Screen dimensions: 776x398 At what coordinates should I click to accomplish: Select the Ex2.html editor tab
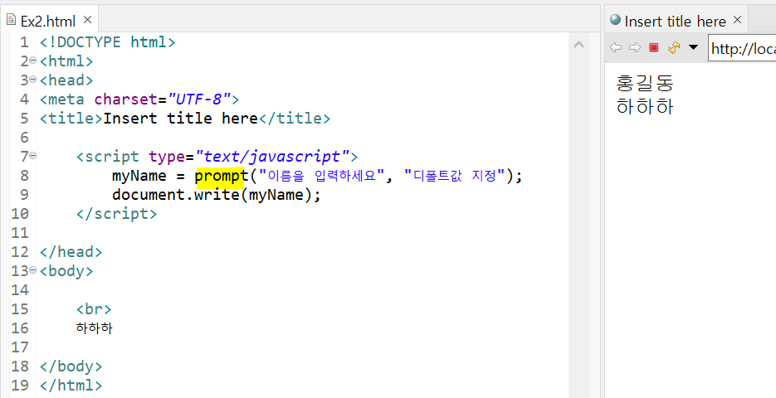click(x=48, y=20)
